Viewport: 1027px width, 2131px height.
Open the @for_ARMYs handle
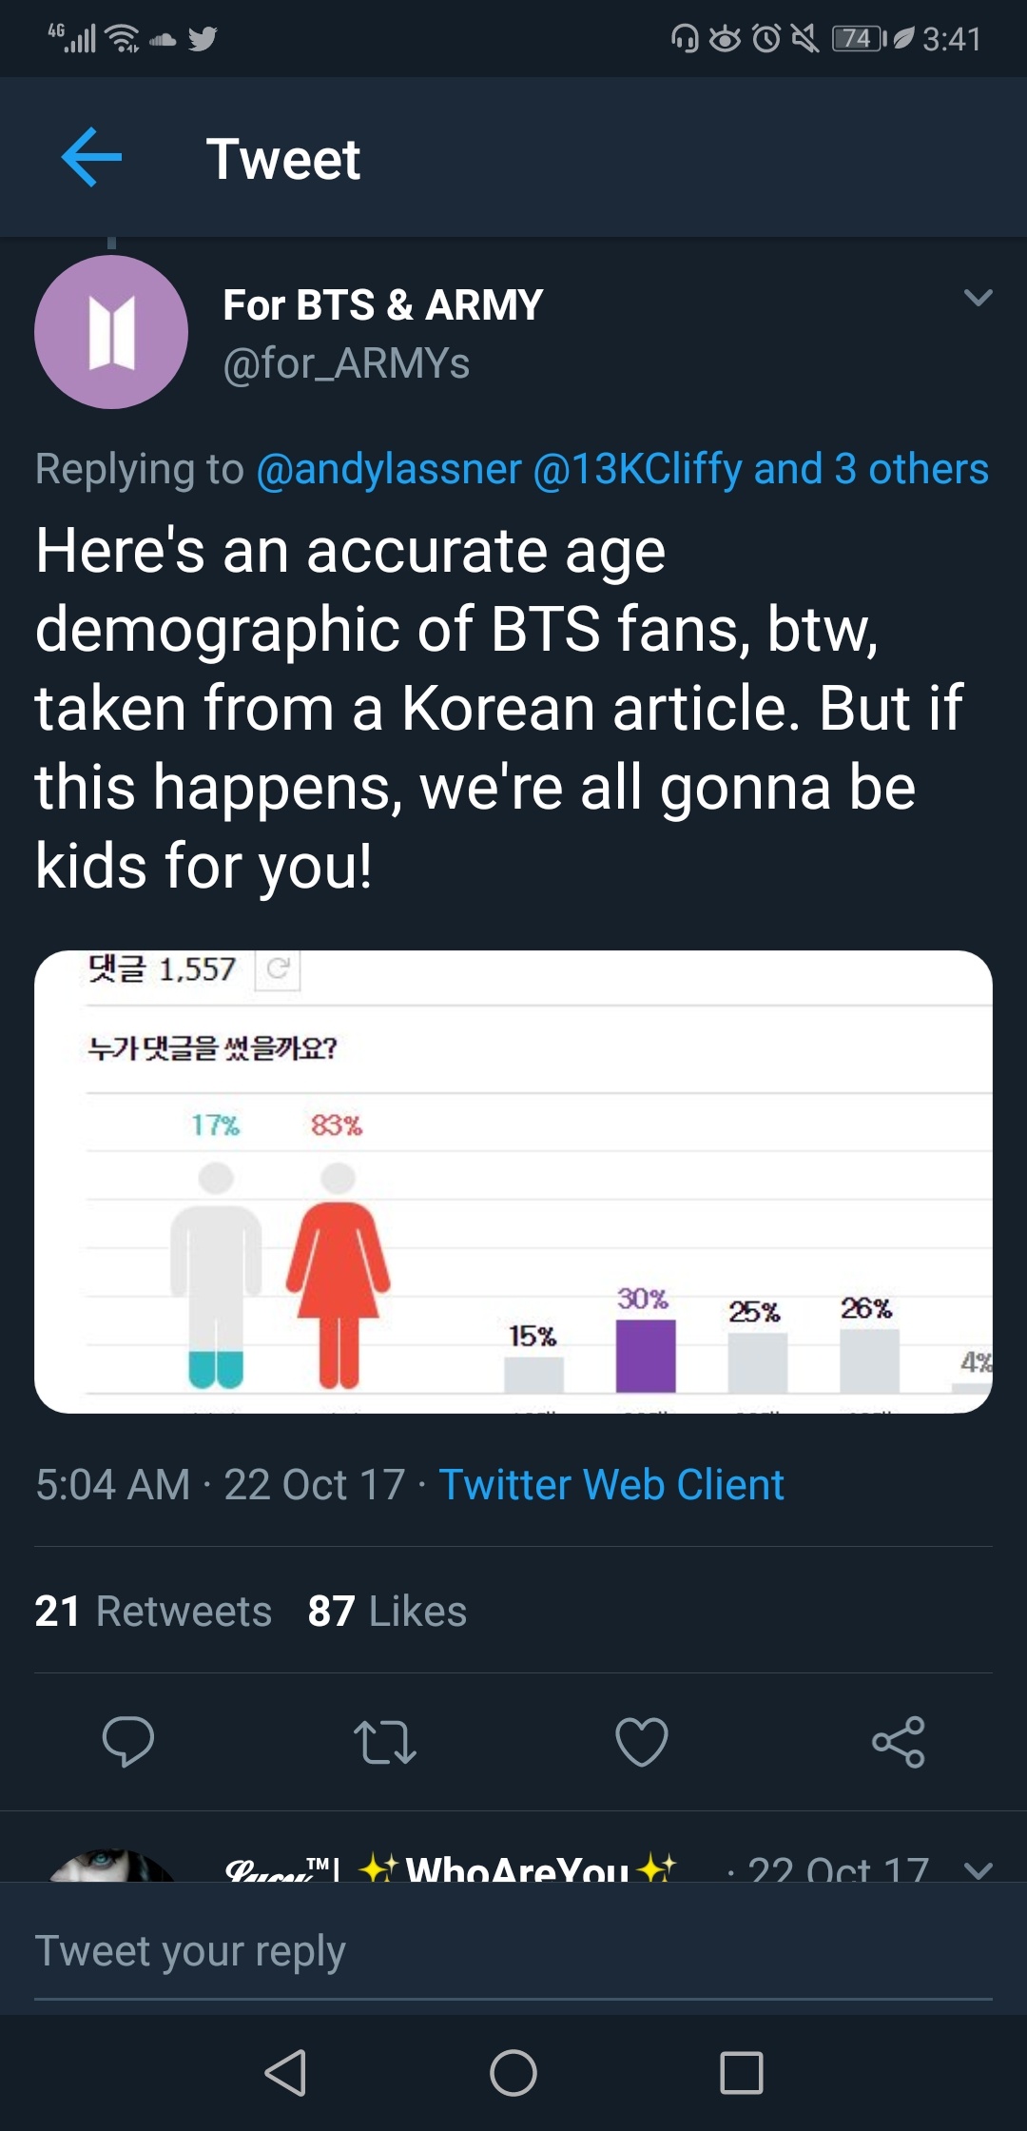[x=346, y=363]
